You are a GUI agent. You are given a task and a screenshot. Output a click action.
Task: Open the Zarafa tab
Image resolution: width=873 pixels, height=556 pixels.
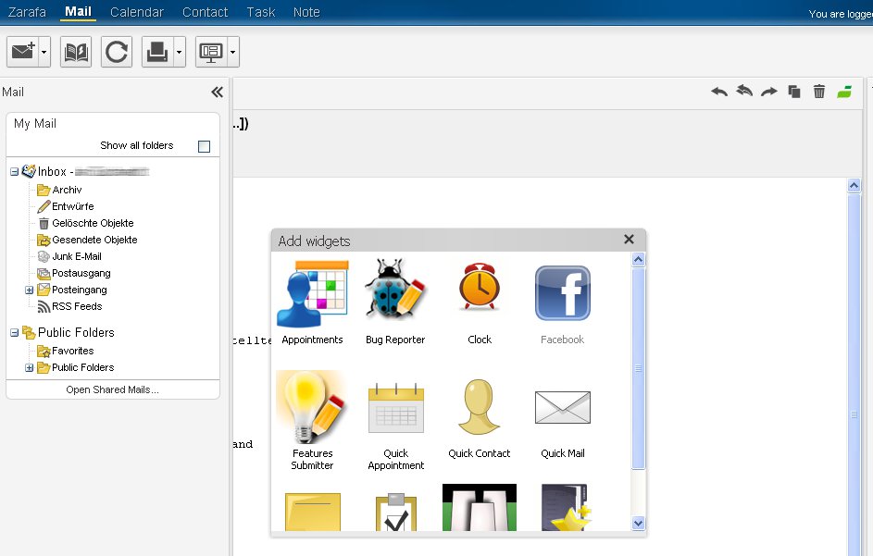[27, 12]
